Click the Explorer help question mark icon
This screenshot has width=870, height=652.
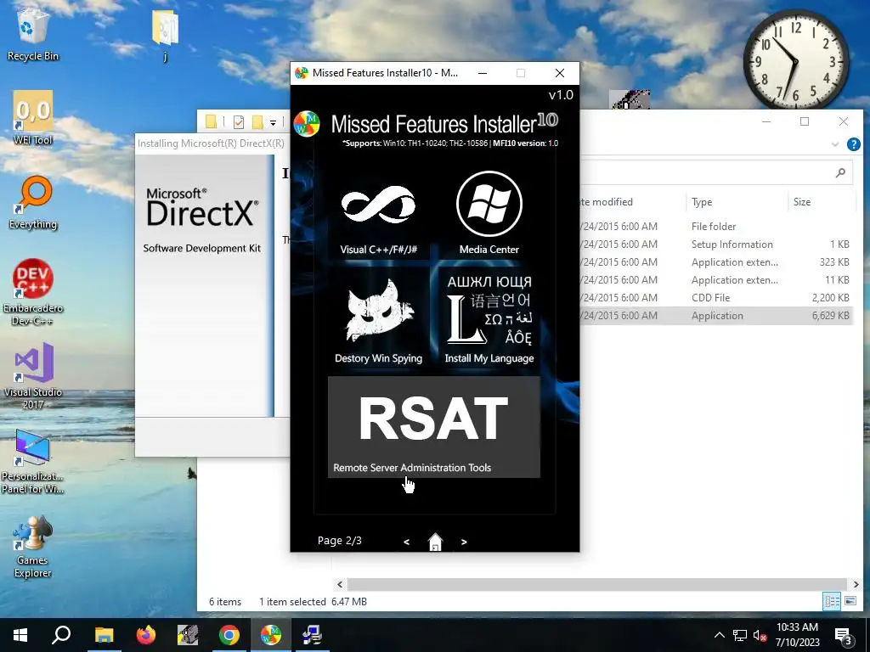click(x=854, y=144)
